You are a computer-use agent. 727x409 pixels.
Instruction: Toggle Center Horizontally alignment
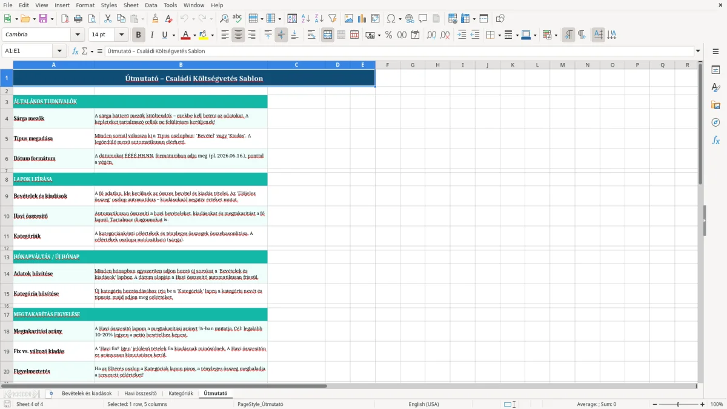238,35
